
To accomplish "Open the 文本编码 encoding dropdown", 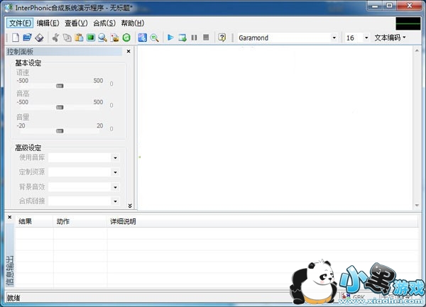I will point(390,38).
